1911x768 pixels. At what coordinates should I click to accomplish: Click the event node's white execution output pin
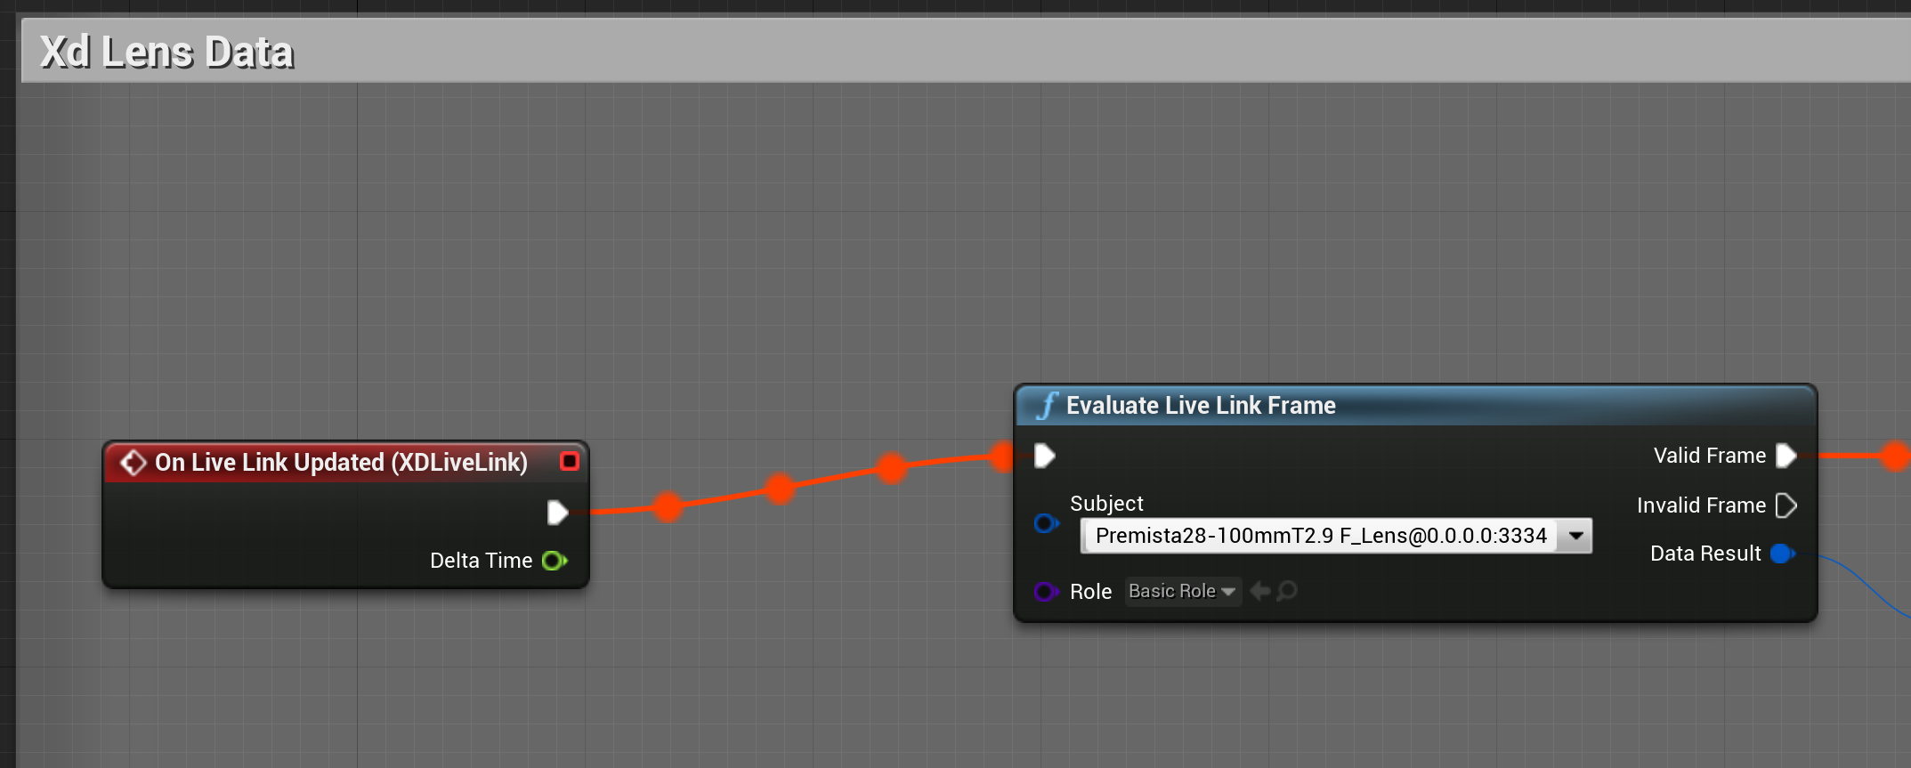(x=557, y=513)
